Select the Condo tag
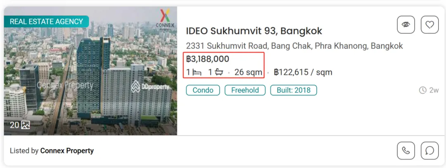The image size is (446, 168). click(x=203, y=90)
